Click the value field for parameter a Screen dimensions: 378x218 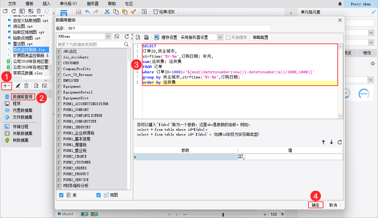click(294, 157)
